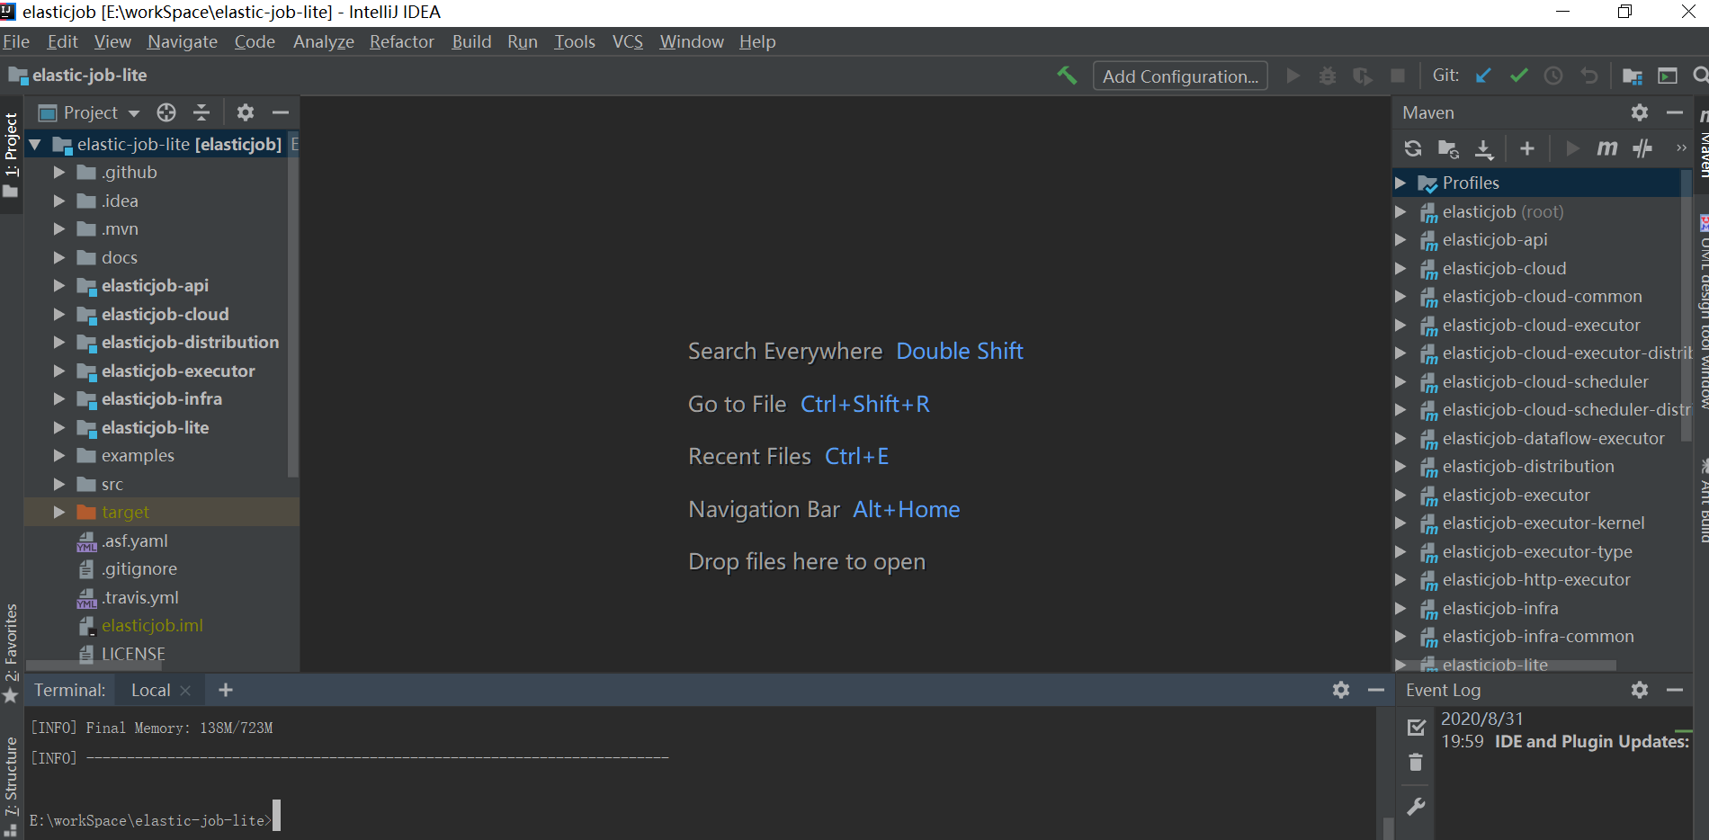1709x840 pixels.
Task: Open Maven panel settings gear
Action: coord(1640,112)
